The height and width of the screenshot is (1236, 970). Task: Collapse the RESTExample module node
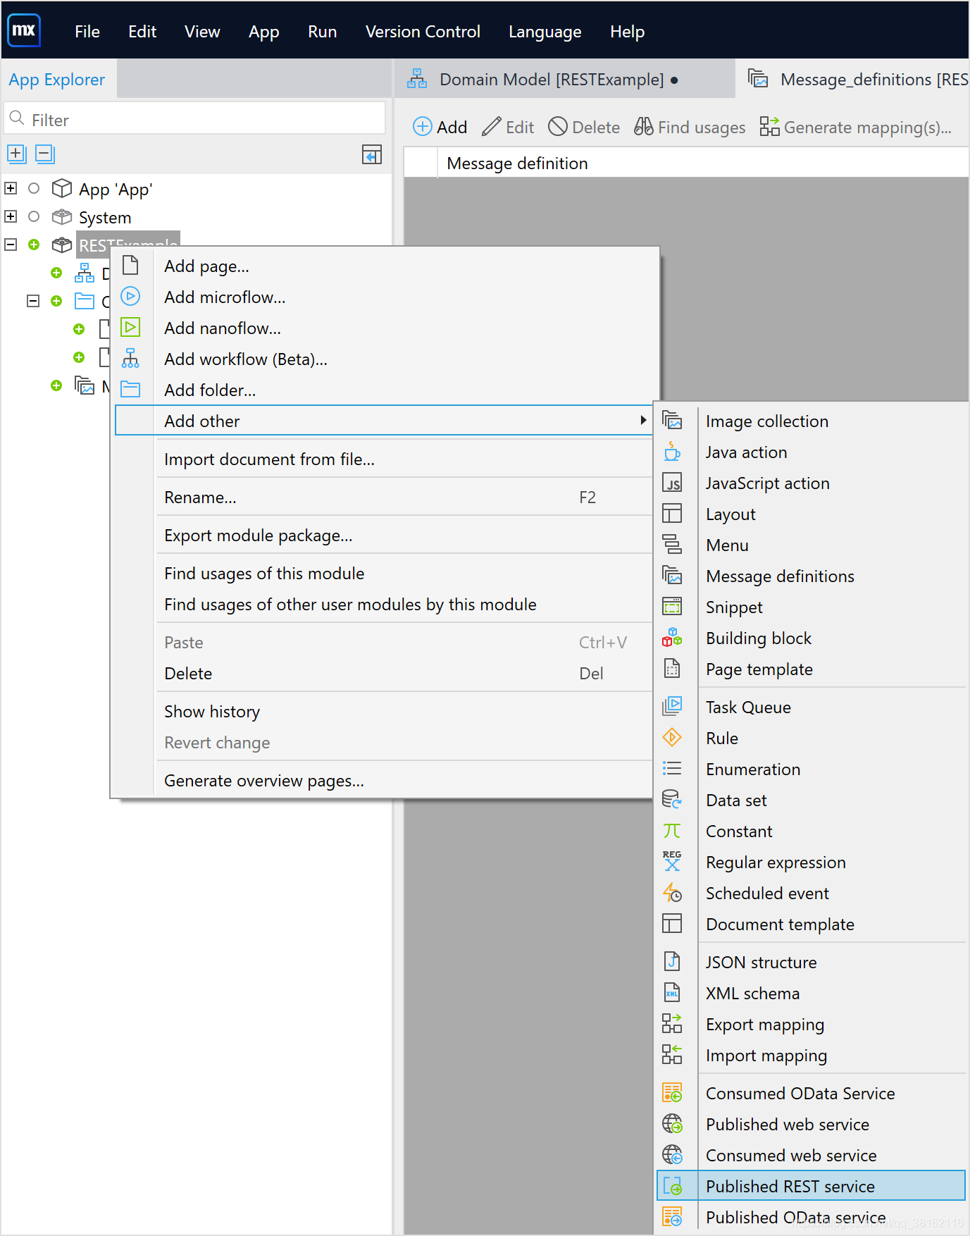click(x=11, y=245)
